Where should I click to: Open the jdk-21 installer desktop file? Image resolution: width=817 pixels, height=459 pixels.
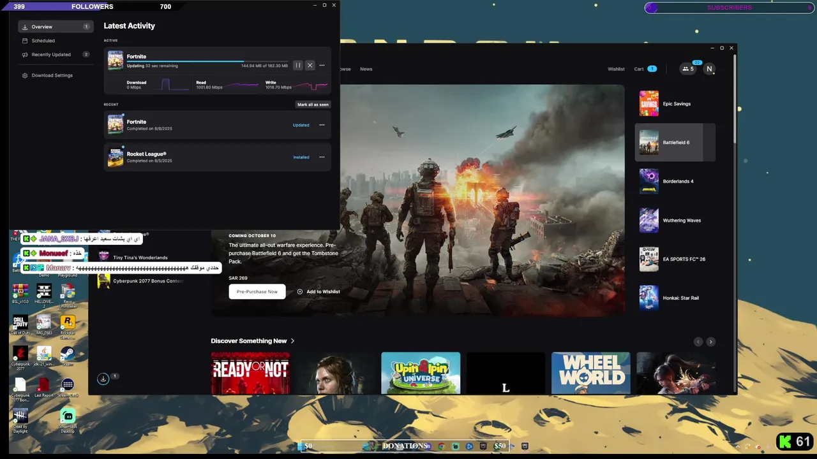(44, 356)
